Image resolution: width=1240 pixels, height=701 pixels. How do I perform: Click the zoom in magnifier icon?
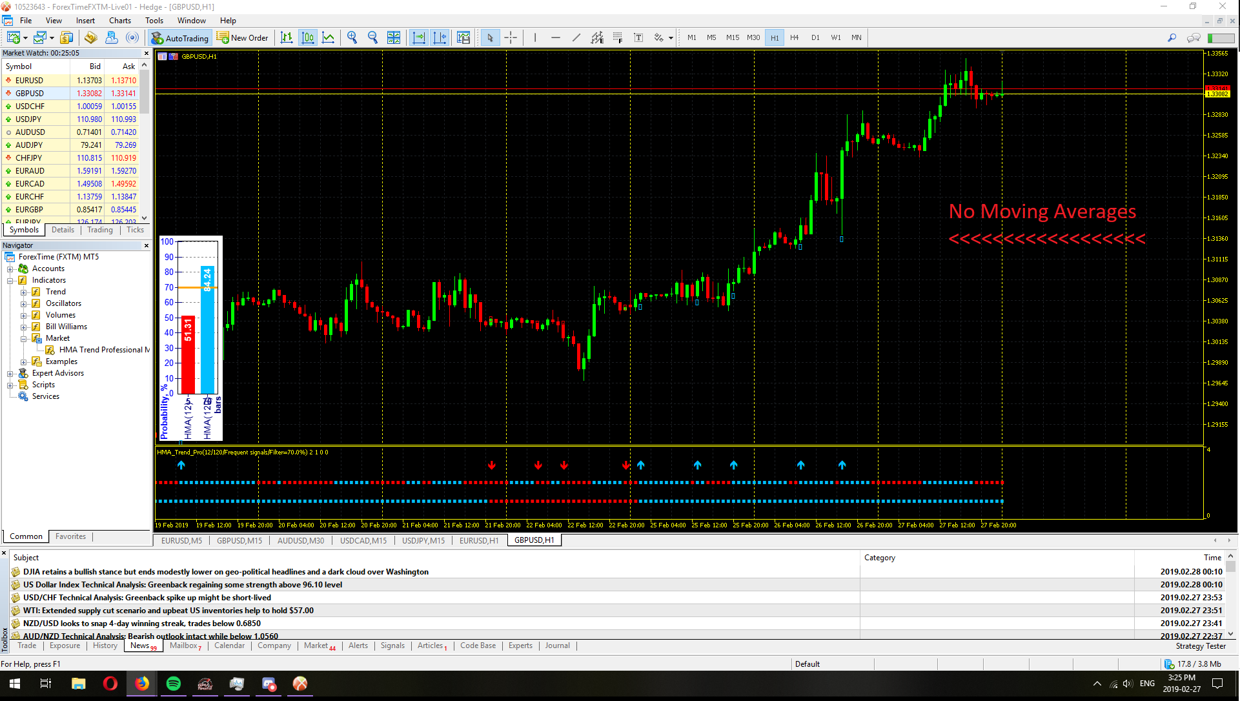coord(352,37)
